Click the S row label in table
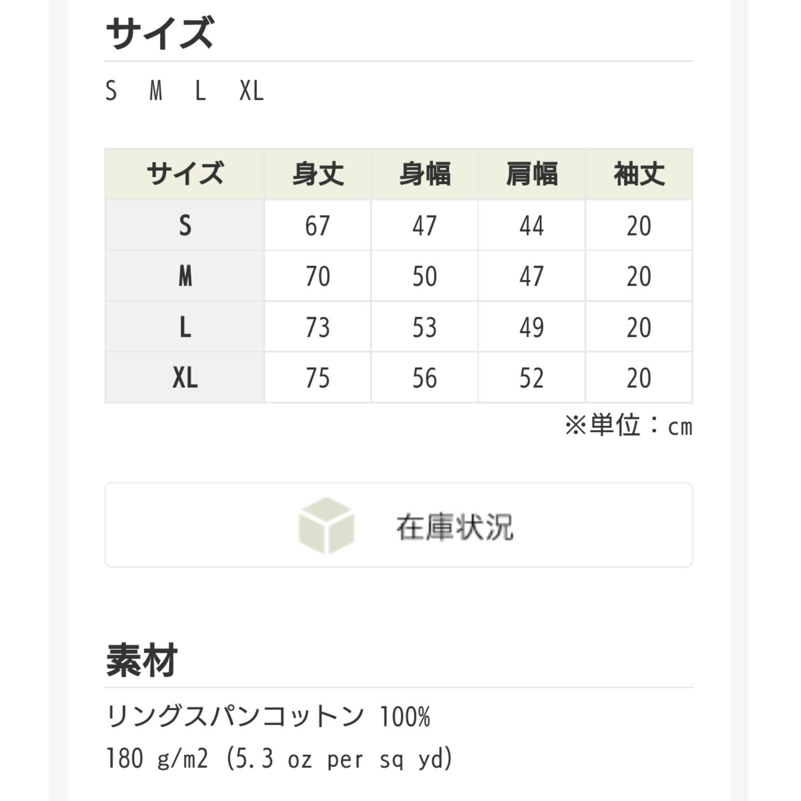 pyautogui.click(x=185, y=225)
